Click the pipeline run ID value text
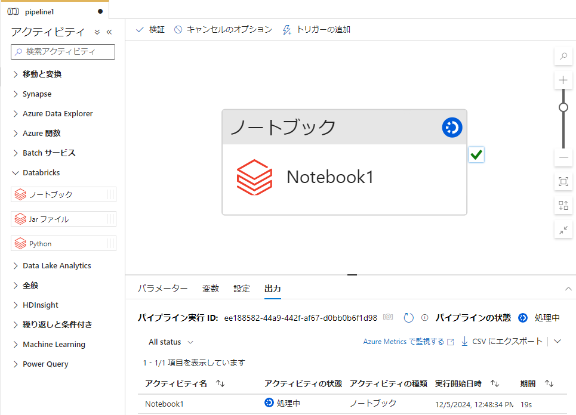Screen dimensions: 576x415 (300, 318)
